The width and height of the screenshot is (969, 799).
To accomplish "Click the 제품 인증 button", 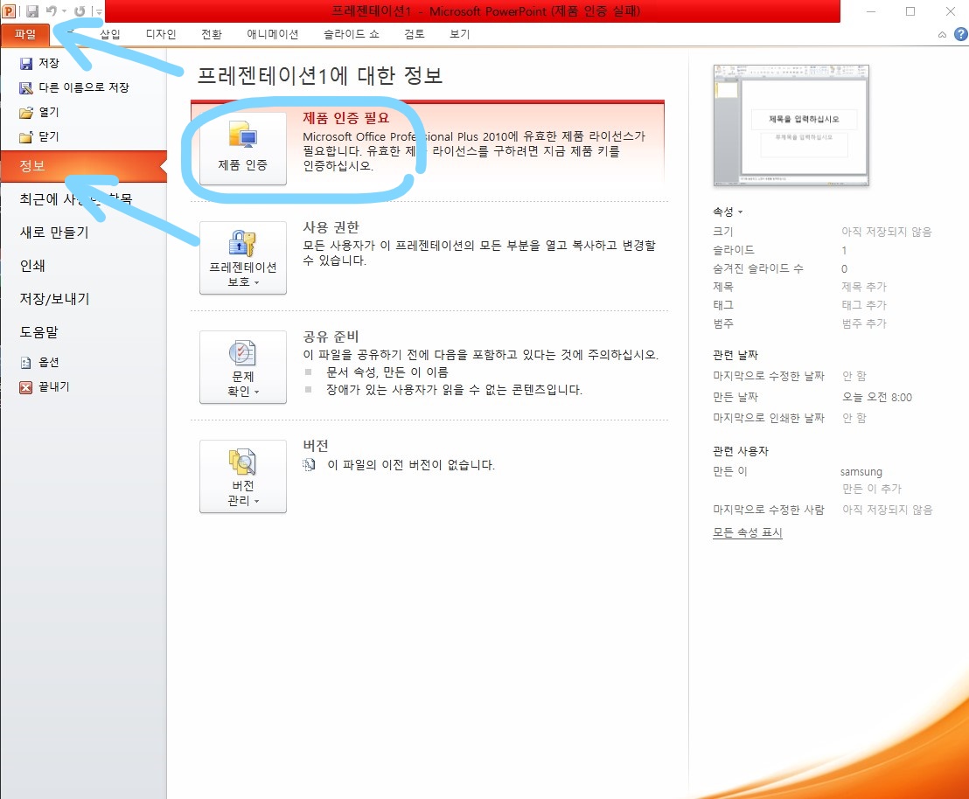I will click(x=243, y=149).
